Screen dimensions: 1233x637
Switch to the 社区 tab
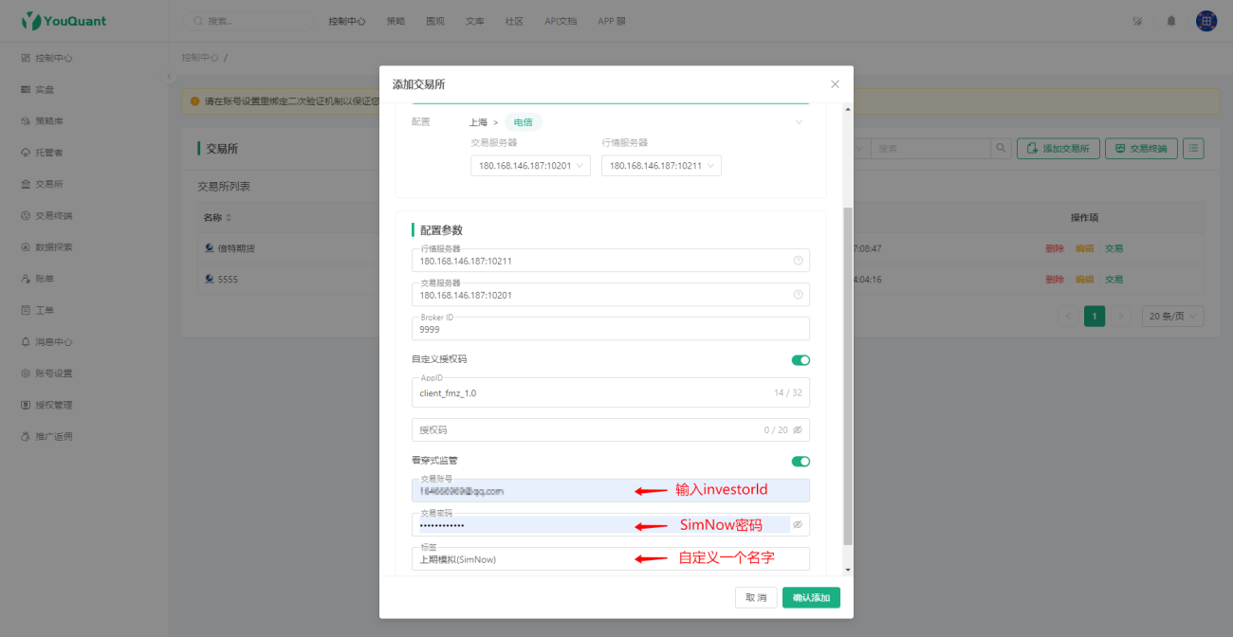click(x=513, y=20)
